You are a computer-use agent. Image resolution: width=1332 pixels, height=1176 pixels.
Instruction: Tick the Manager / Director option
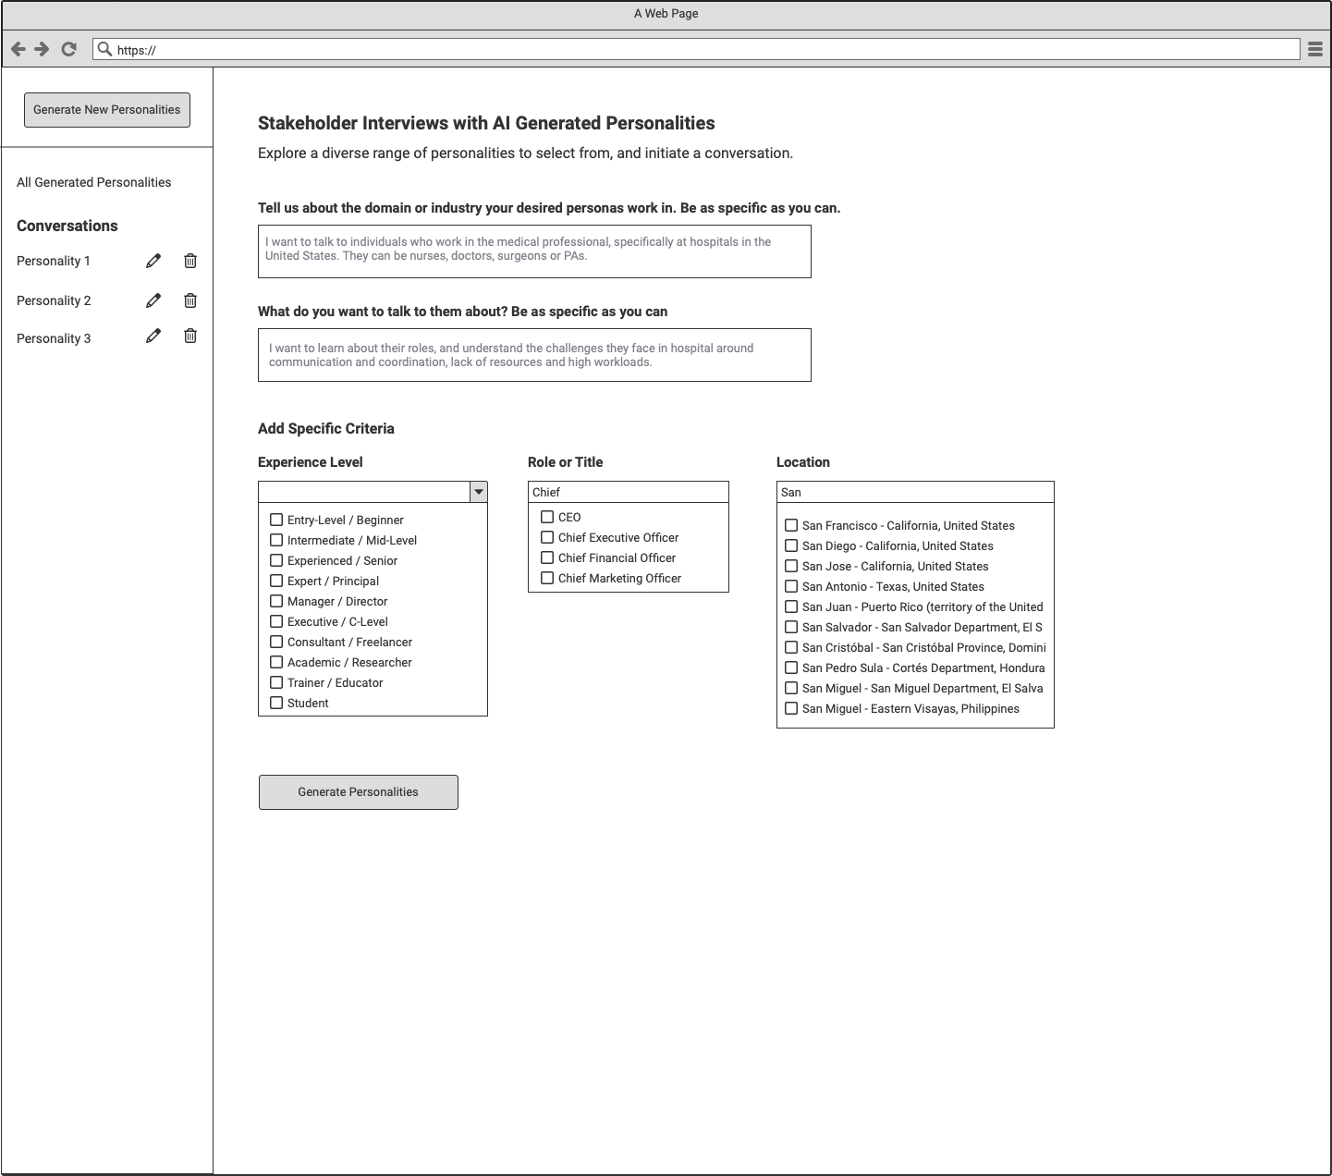coord(276,601)
